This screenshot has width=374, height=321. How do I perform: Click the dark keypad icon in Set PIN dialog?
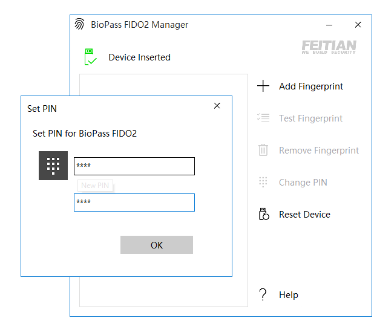[x=53, y=166]
